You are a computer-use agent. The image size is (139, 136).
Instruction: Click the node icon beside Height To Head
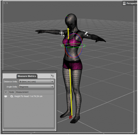[12, 96]
